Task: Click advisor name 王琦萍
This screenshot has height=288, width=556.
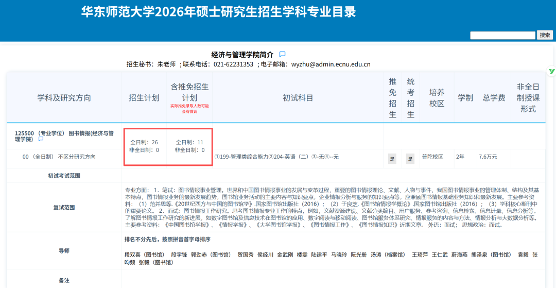Action: pyautogui.click(x=420, y=255)
